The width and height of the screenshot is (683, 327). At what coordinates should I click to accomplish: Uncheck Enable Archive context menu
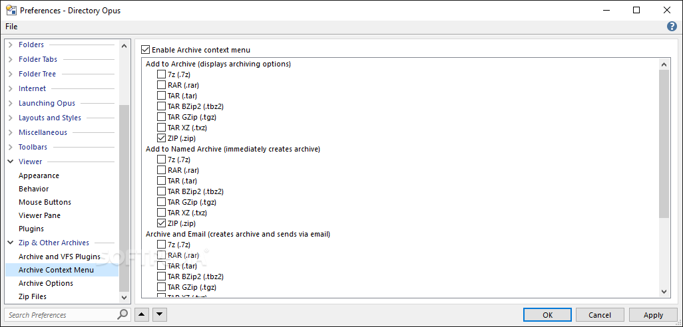tap(146, 50)
